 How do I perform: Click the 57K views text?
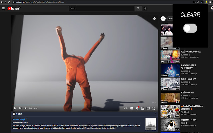pos(184,114)
